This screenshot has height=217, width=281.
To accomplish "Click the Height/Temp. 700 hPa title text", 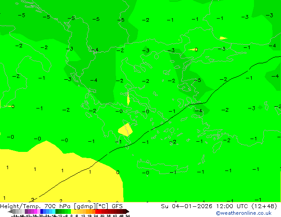I will 36,206.
